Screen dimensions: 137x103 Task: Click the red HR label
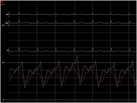tap(2, 2)
